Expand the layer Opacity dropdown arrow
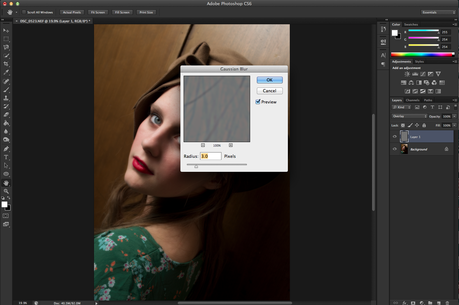Screen dimensions: 459x305 pos(454,116)
